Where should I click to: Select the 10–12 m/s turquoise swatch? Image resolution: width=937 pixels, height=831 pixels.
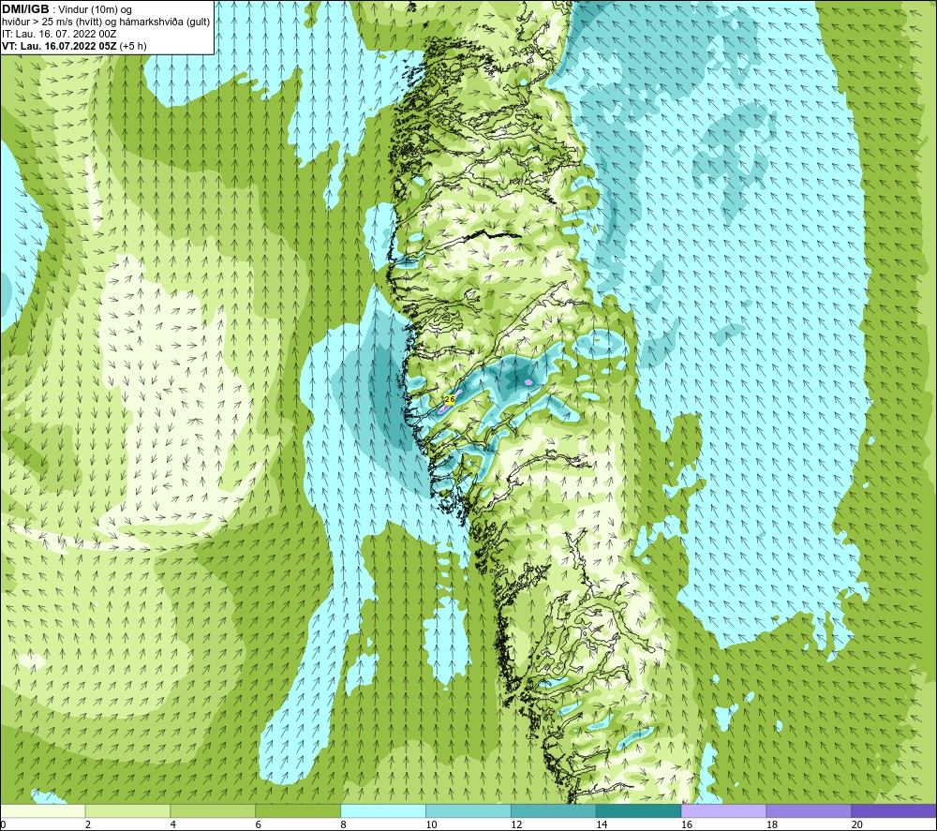click(x=468, y=810)
